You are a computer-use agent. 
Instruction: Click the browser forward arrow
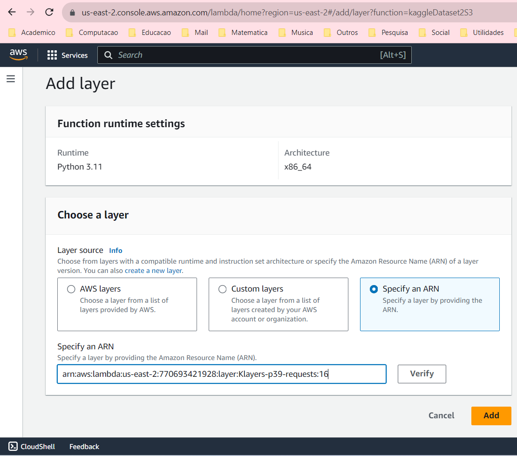31,12
